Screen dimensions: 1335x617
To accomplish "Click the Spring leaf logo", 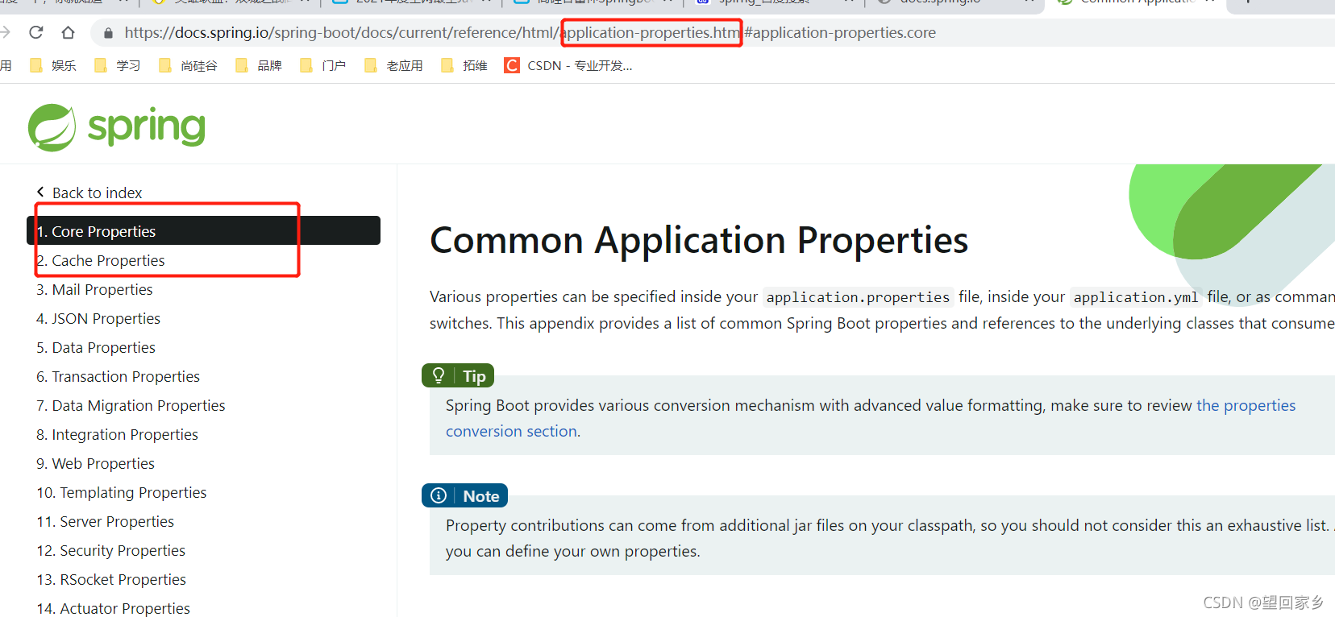I will coord(52,127).
